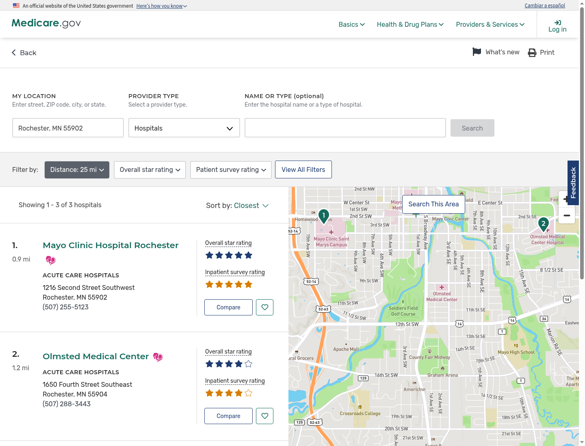Click Olmsted's Inpatient survey rating label
Image resolution: width=585 pixels, height=446 pixels.
tap(235, 381)
